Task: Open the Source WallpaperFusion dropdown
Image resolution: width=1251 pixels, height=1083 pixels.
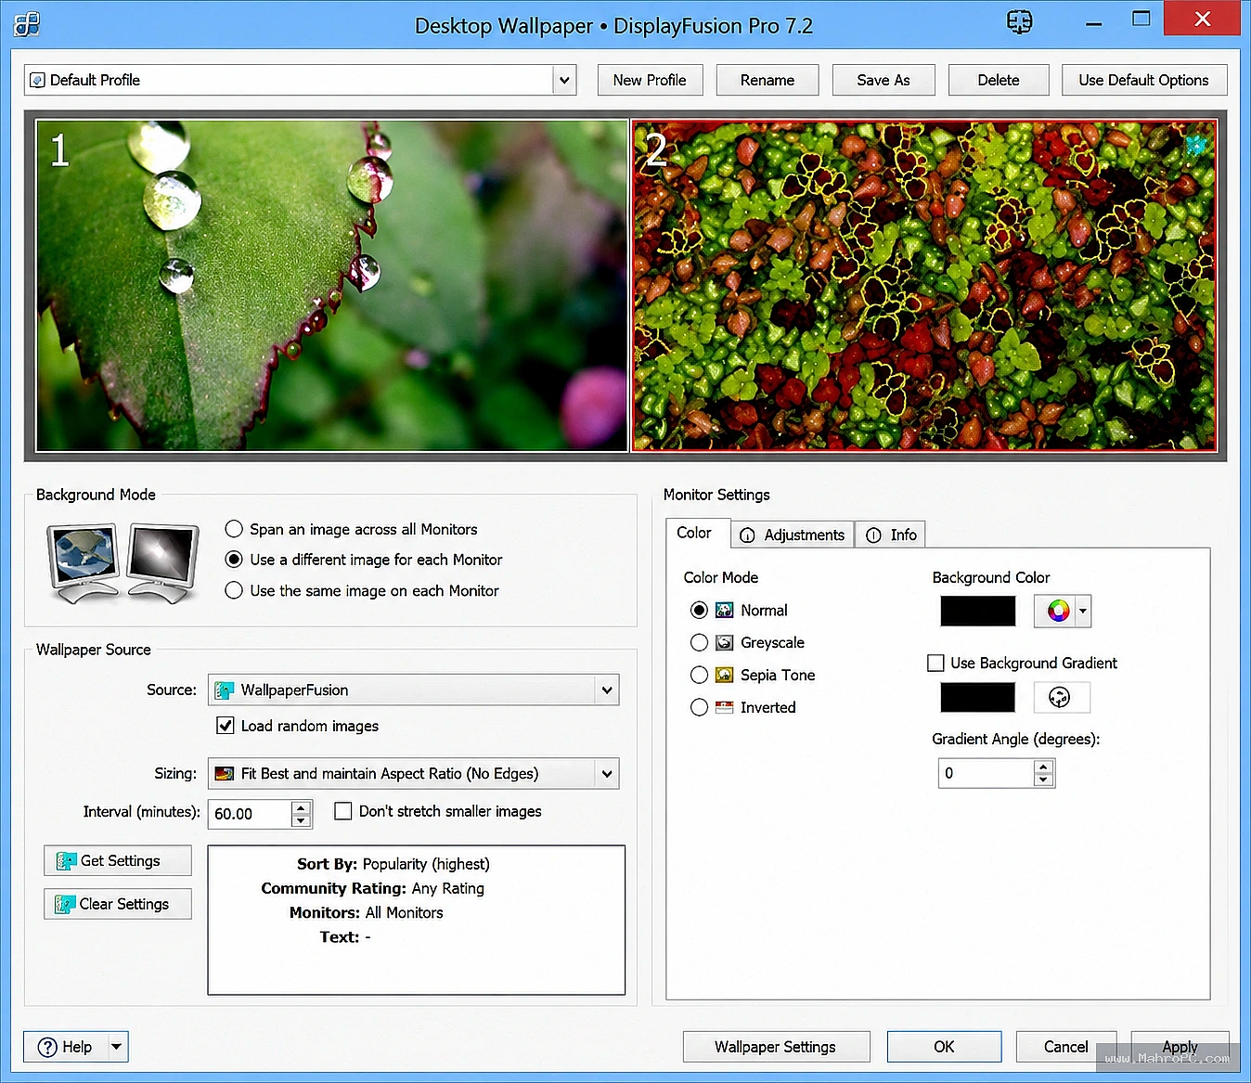Action: pos(607,690)
